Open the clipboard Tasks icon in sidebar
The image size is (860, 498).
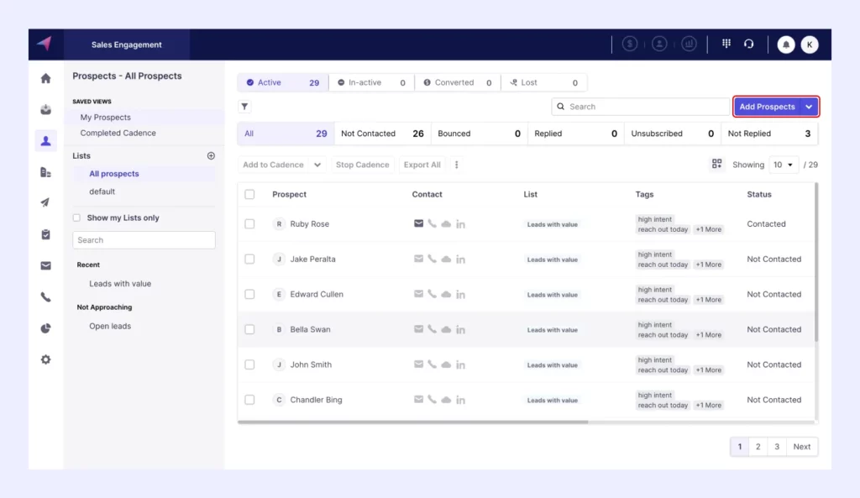45,234
